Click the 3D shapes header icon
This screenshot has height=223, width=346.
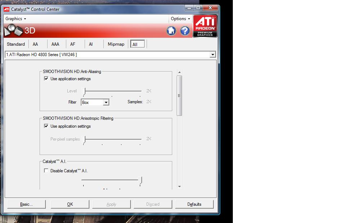[x=13, y=30]
